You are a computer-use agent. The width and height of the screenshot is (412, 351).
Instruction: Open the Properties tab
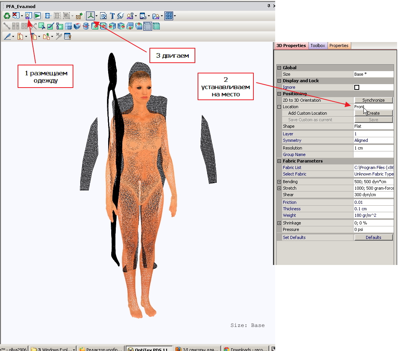point(339,45)
